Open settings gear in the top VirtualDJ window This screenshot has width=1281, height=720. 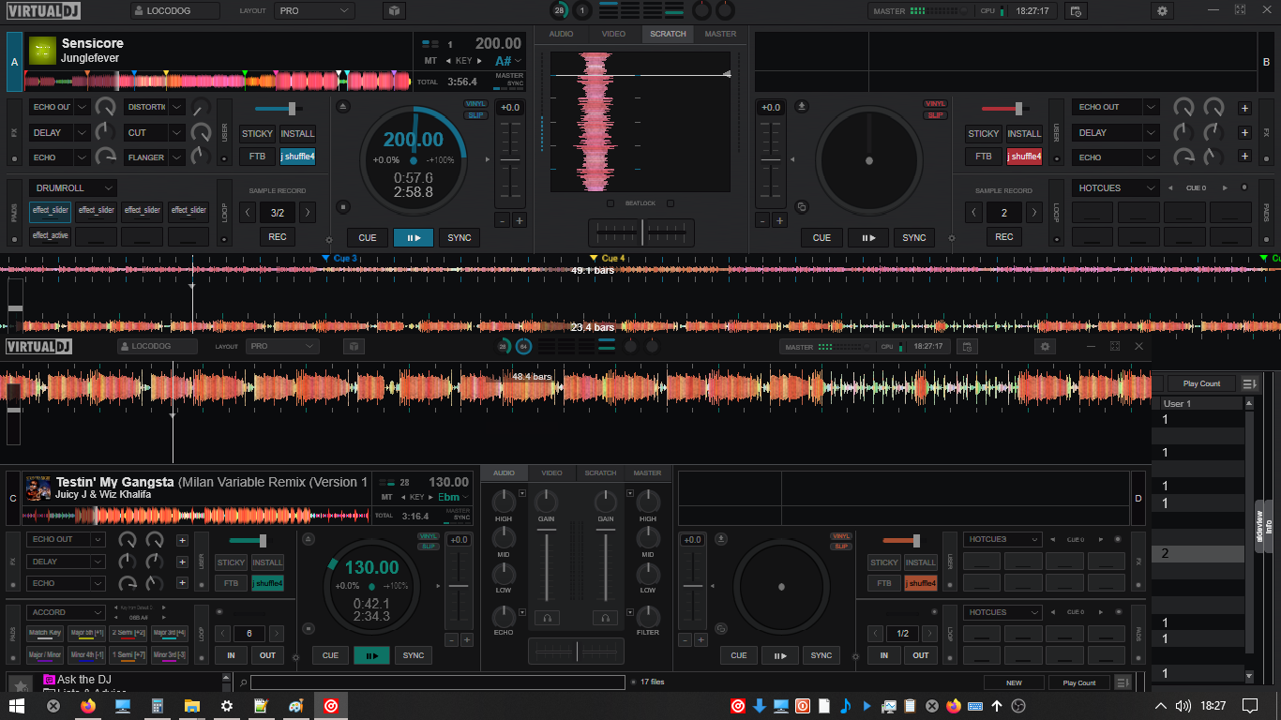pos(1163,11)
